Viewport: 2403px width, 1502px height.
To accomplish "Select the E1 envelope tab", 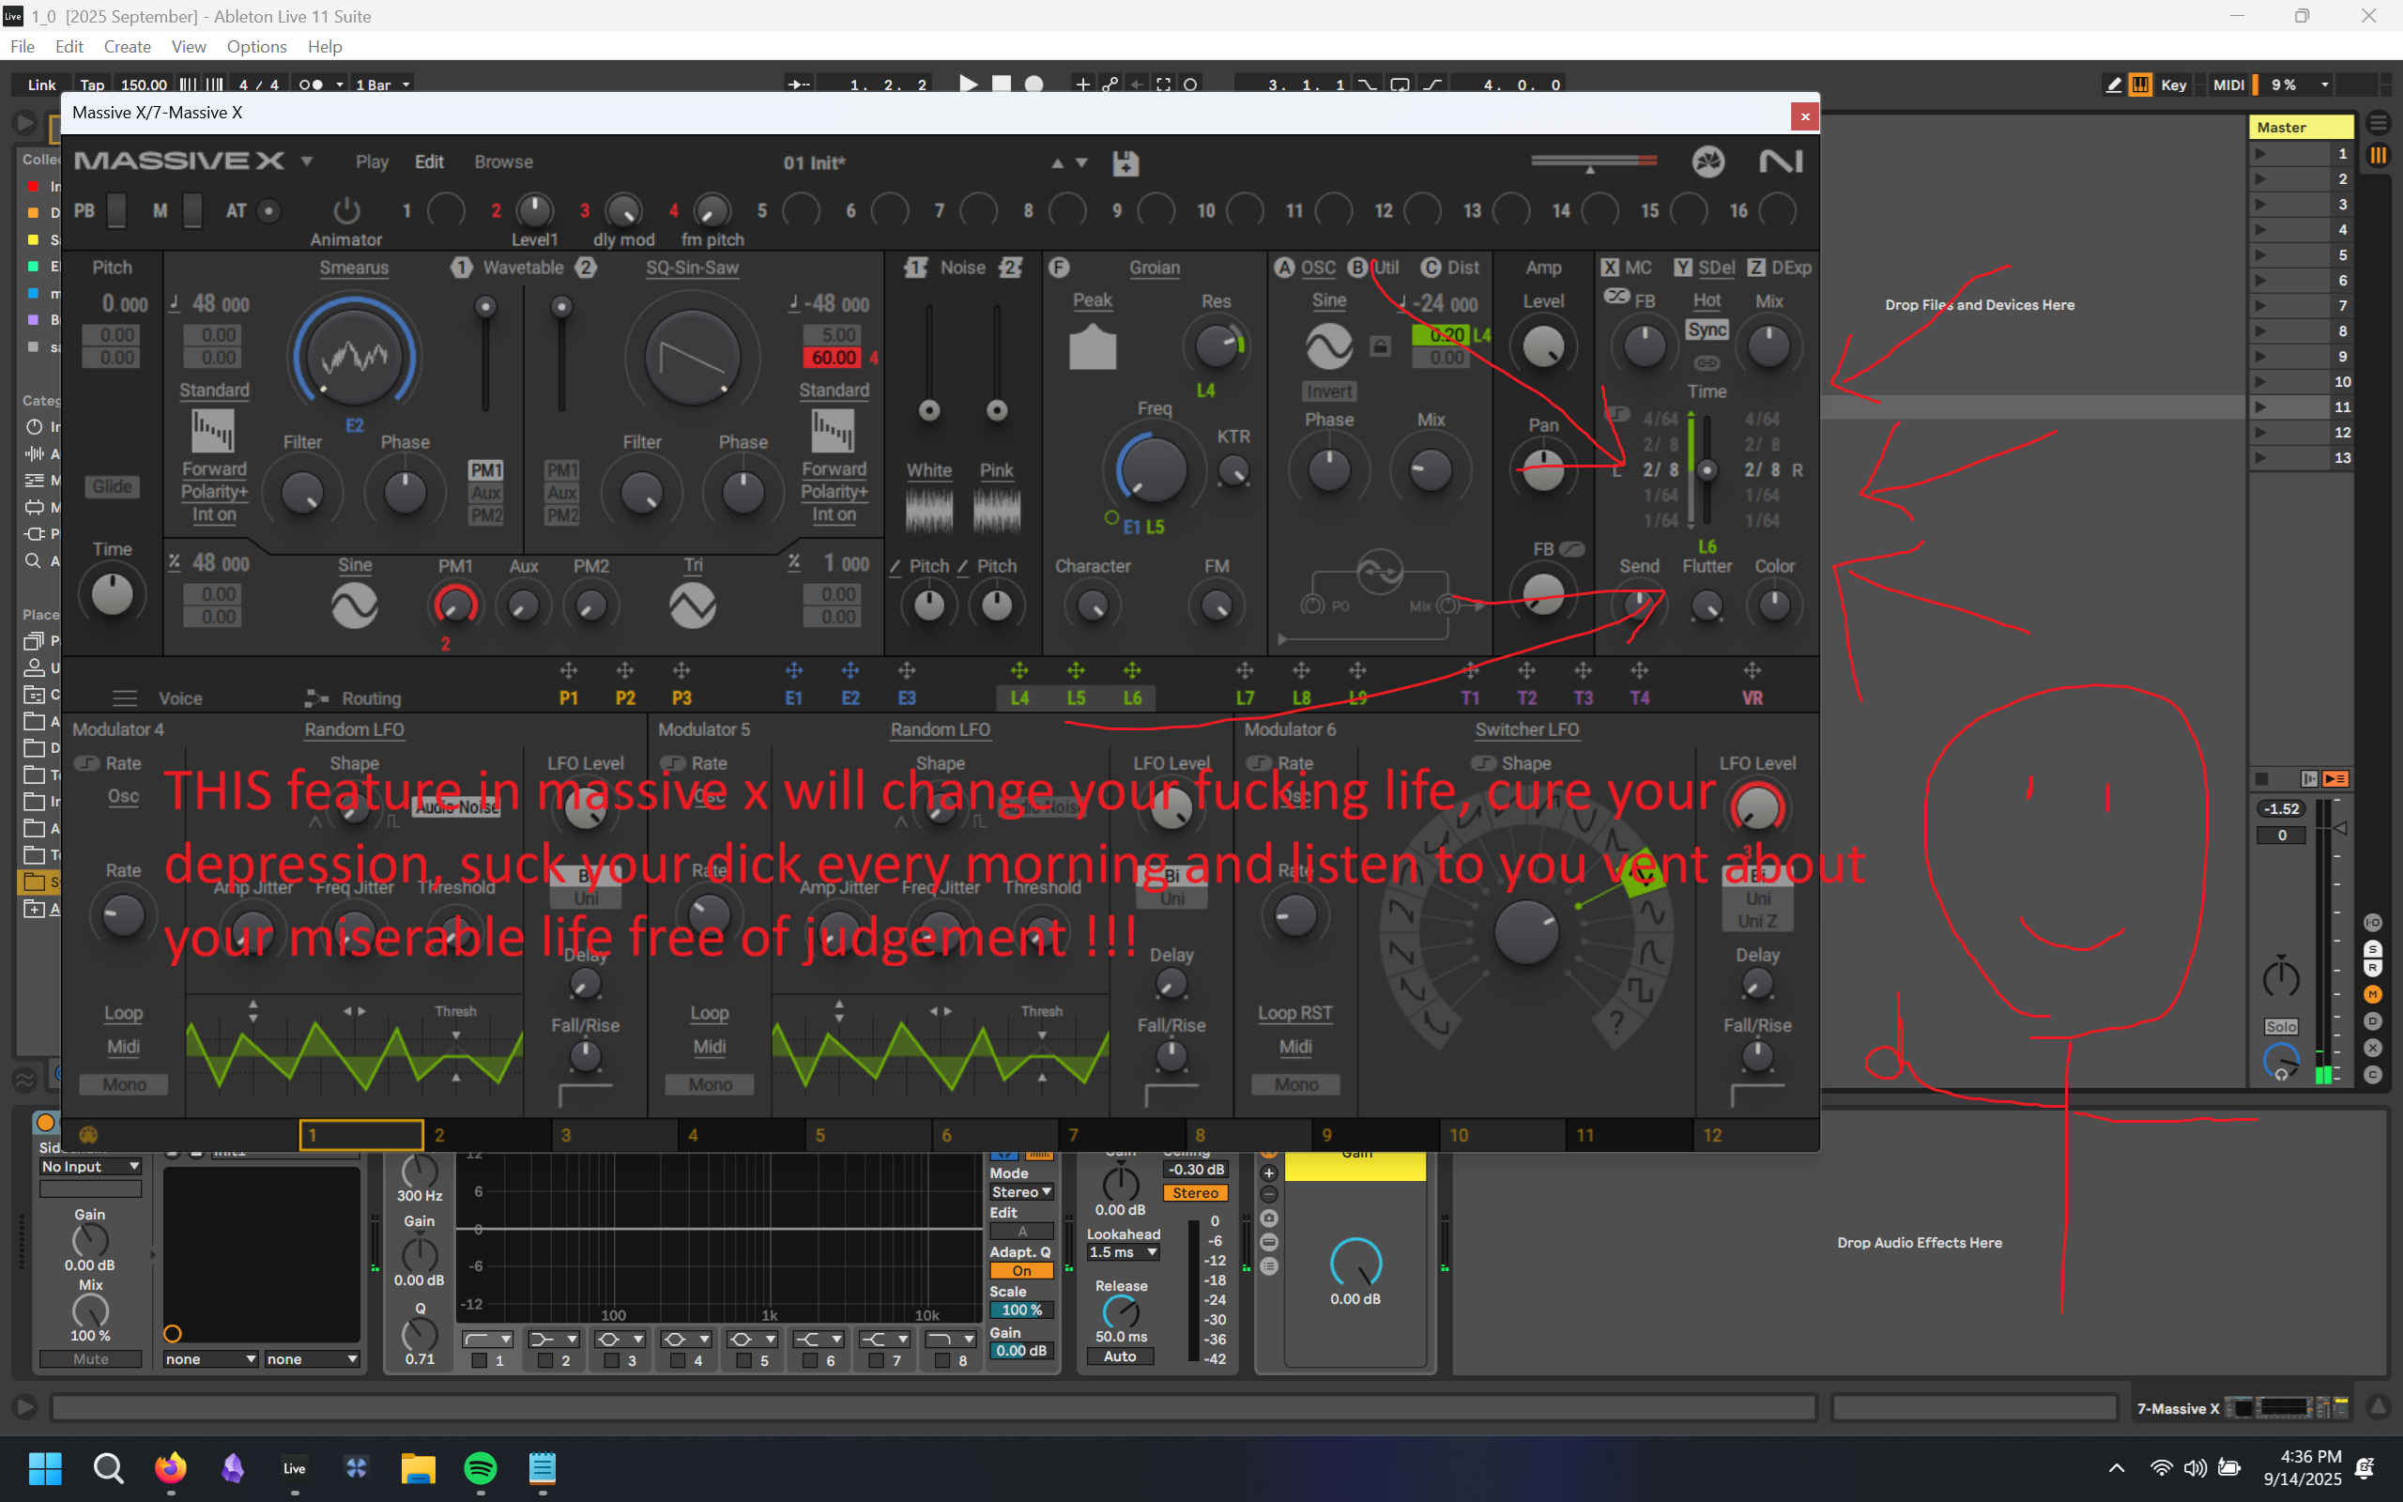I will 793,698.
